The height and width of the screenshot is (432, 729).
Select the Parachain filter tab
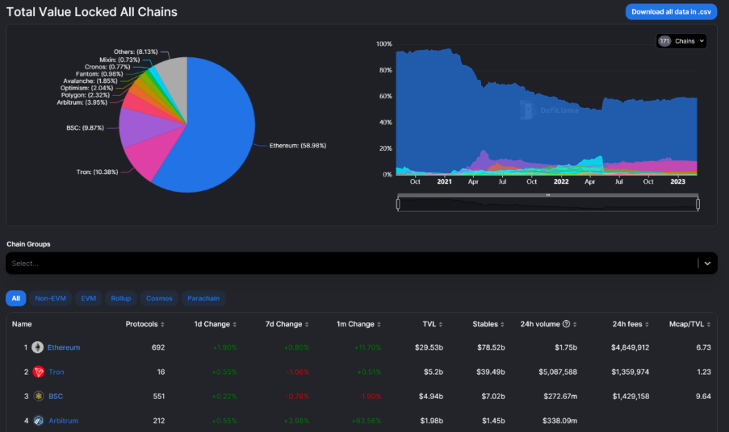[x=203, y=298]
